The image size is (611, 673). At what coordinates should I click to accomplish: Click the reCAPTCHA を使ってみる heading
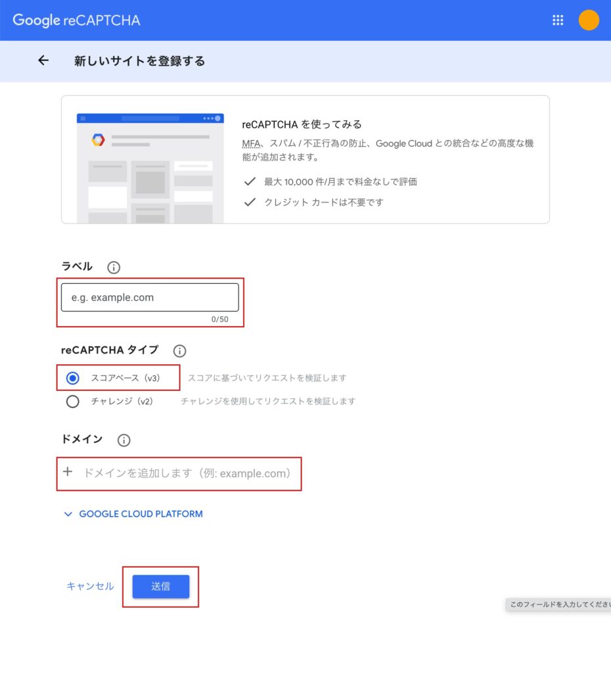[x=302, y=124]
